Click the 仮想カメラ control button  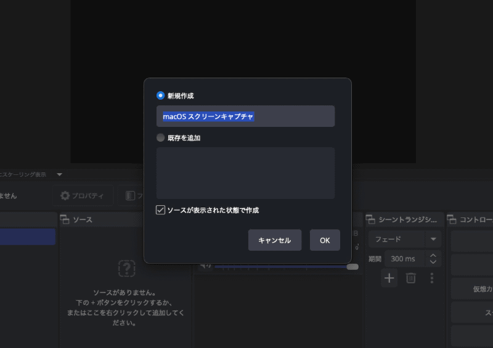(472, 289)
